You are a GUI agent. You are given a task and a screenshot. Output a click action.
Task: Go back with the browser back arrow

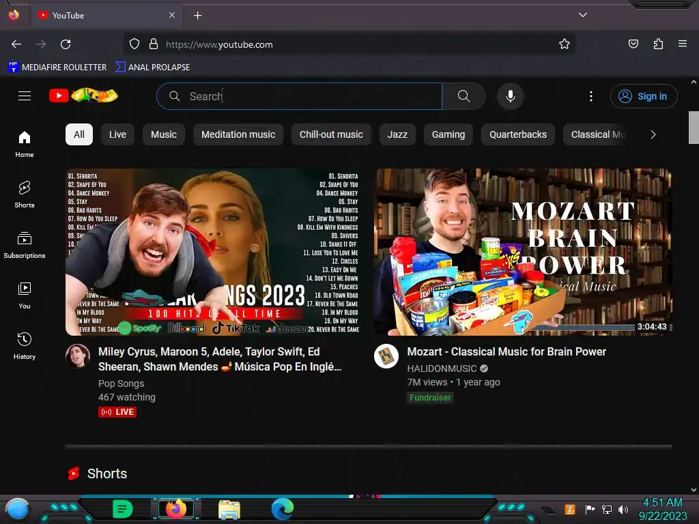coord(16,44)
